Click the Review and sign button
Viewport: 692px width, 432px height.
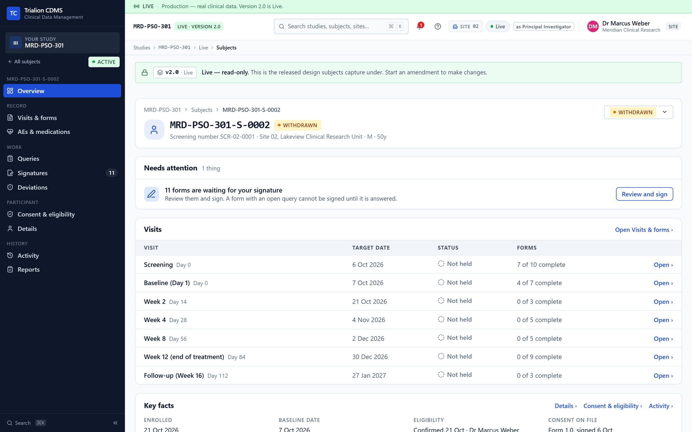[644, 194]
